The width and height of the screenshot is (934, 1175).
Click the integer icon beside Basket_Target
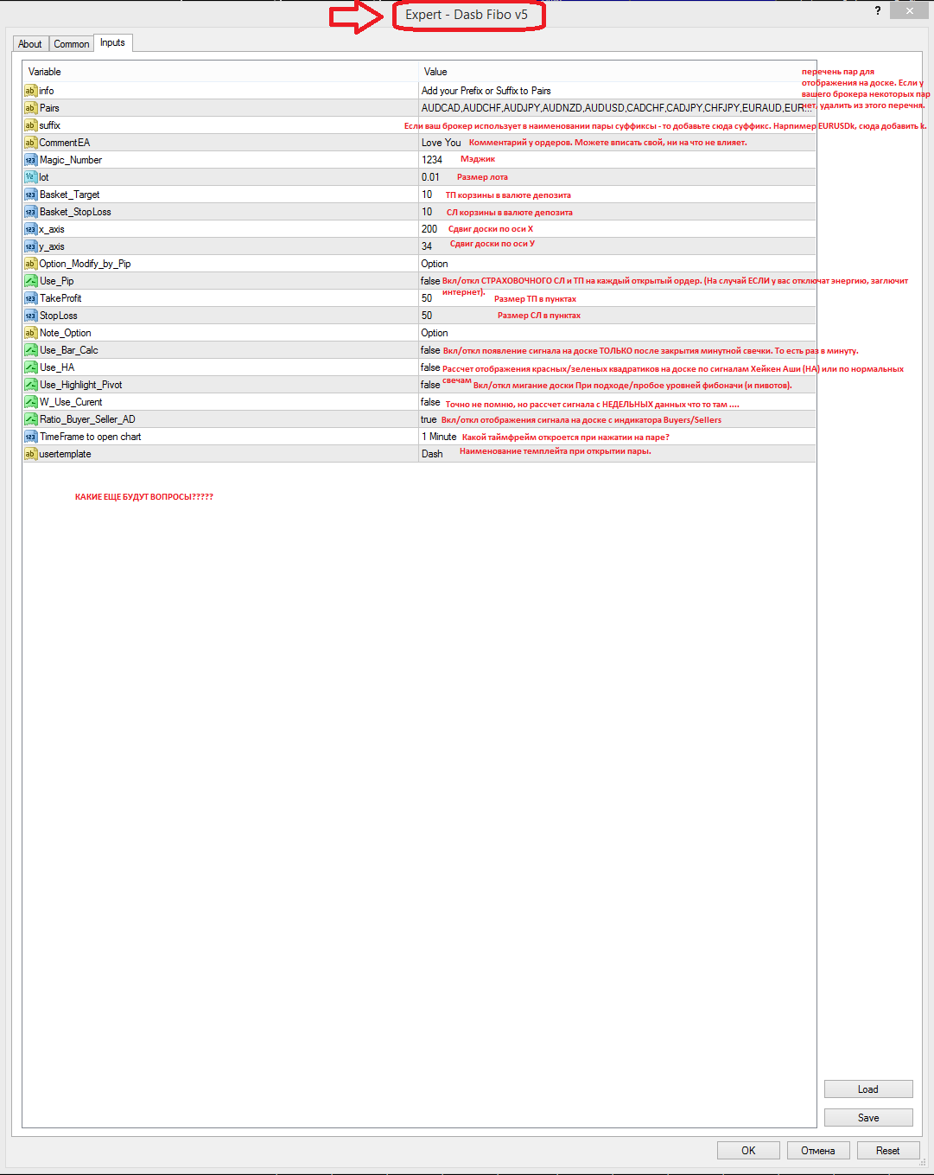point(30,195)
